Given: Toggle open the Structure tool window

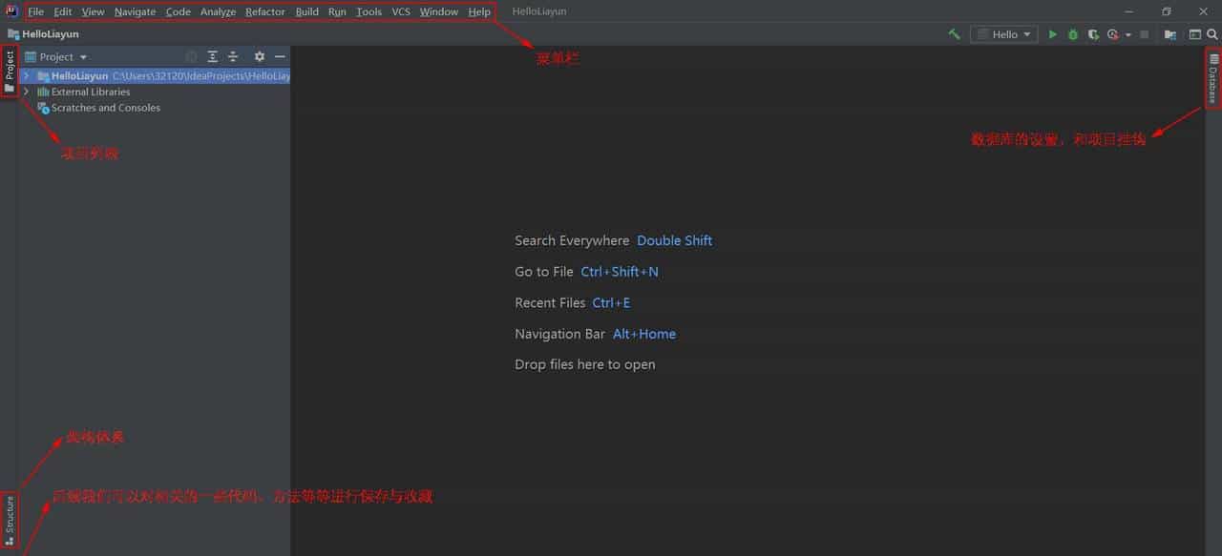Looking at the screenshot, I should point(9,518).
